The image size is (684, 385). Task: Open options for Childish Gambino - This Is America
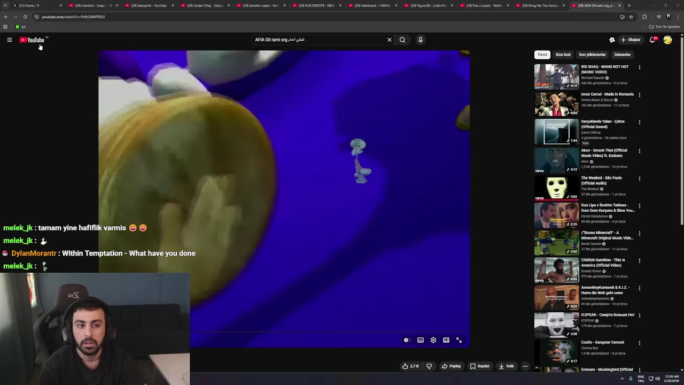coord(639,260)
